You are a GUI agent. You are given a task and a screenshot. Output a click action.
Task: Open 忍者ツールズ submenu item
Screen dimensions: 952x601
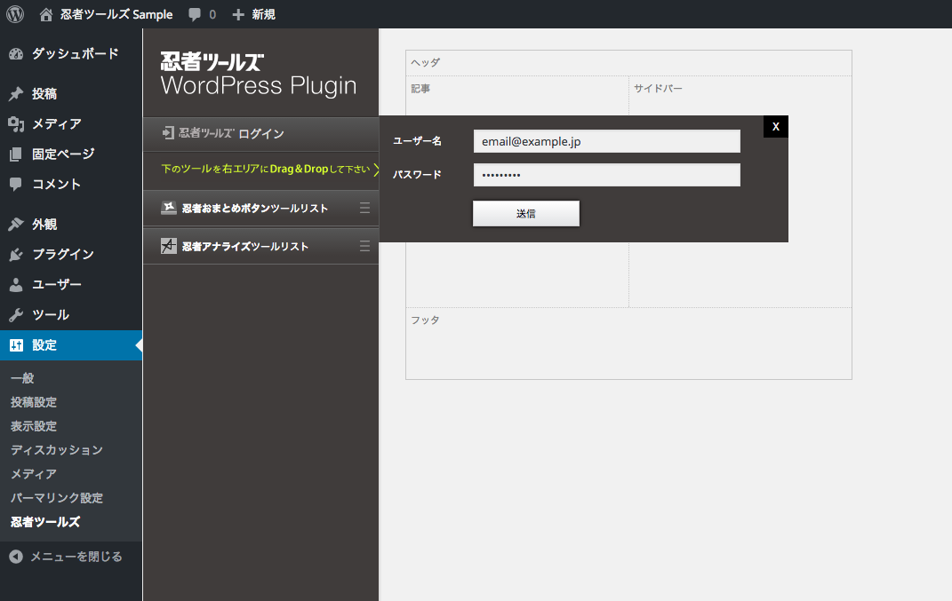coord(45,522)
